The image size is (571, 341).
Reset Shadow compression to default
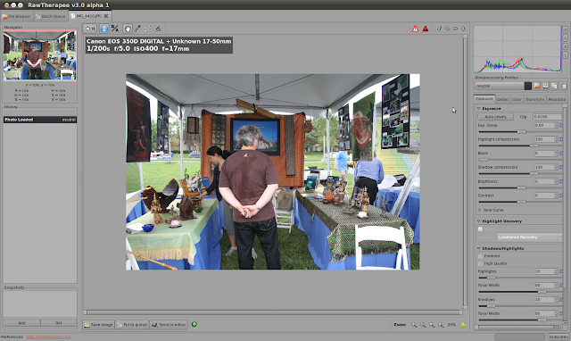(x=561, y=167)
